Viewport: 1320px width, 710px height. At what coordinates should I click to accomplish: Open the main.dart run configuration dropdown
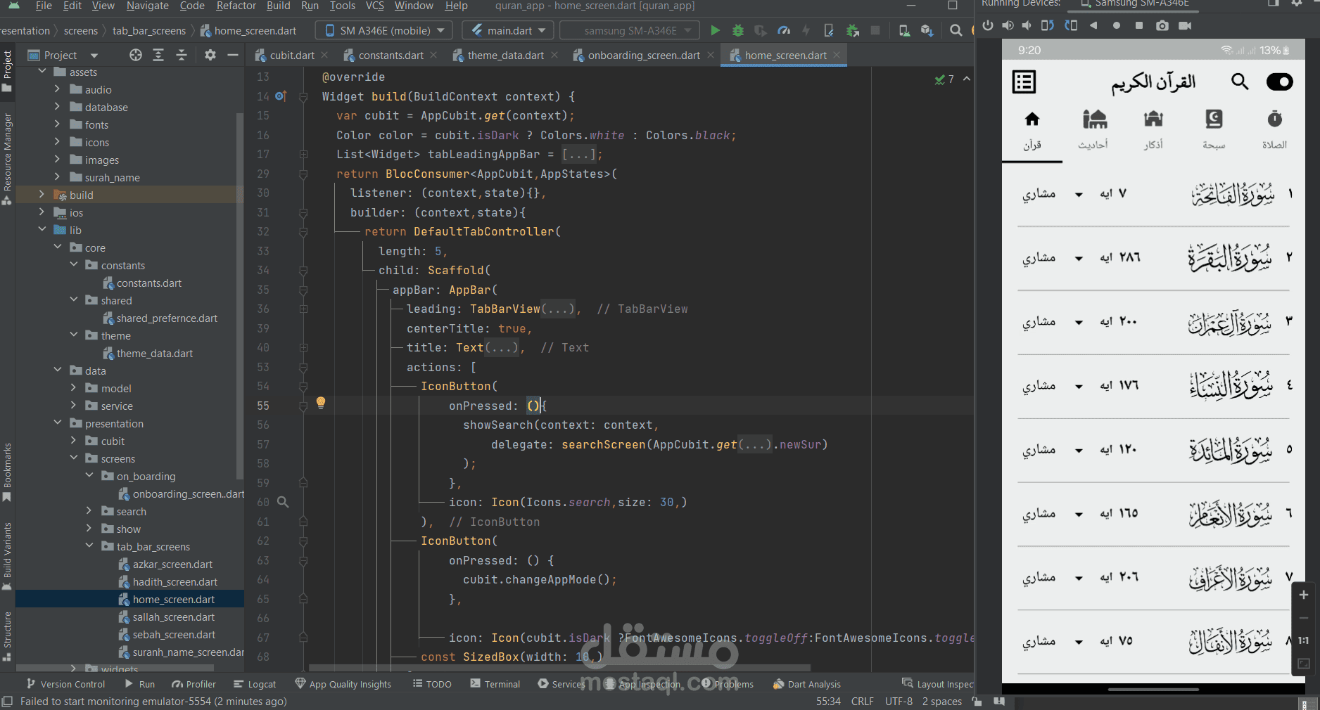click(508, 30)
